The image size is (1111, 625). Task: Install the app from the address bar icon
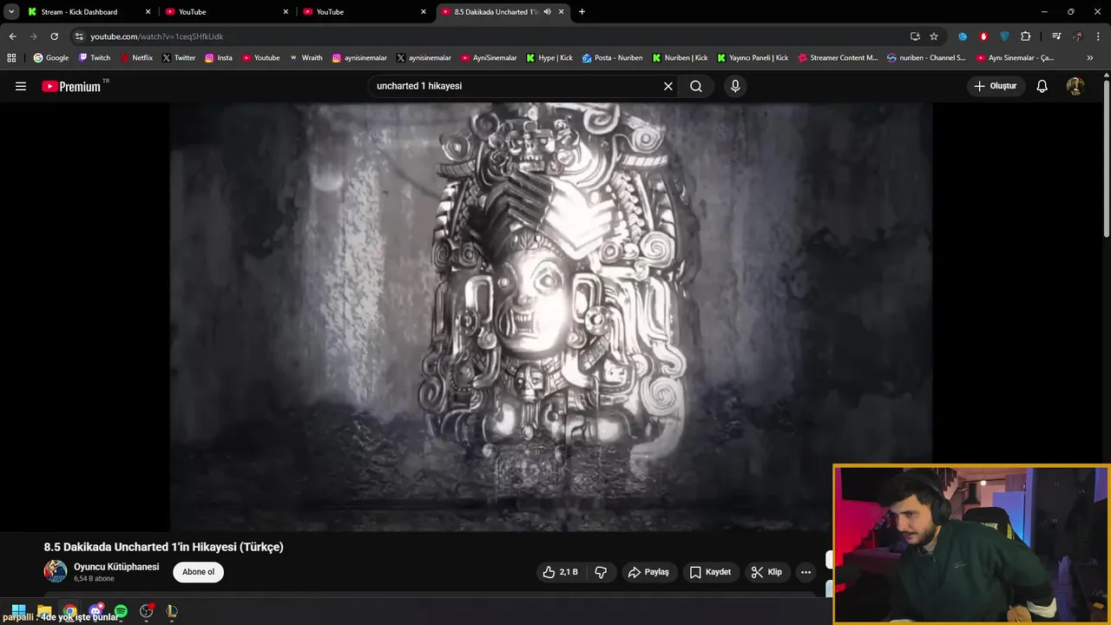click(x=915, y=36)
